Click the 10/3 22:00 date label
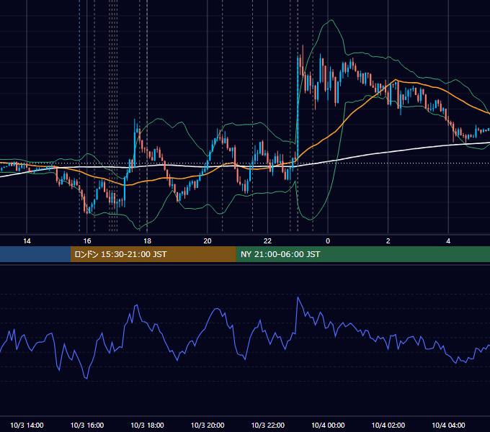The height and width of the screenshot is (432, 490). pyautogui.click(x=268, y=425)
